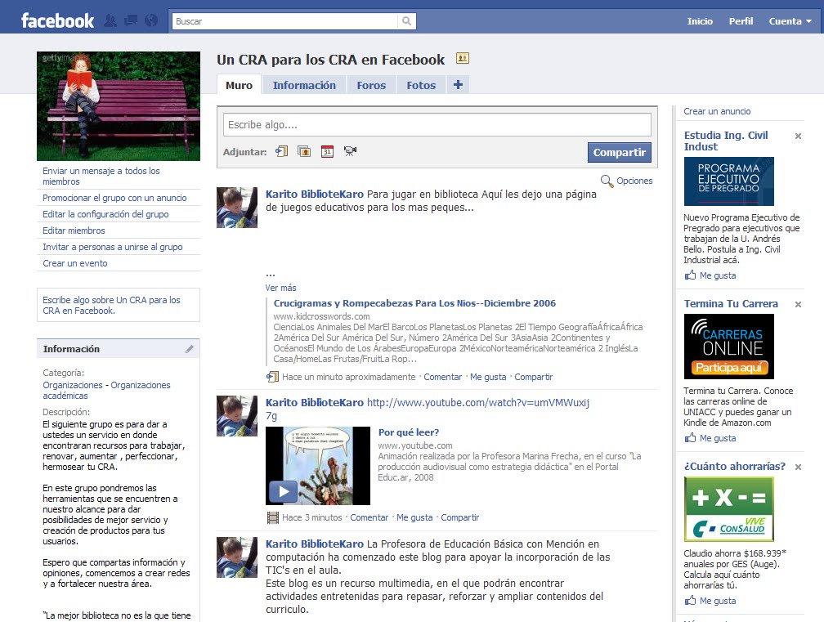Comment on the Por qué leer post

pos(369,517)
